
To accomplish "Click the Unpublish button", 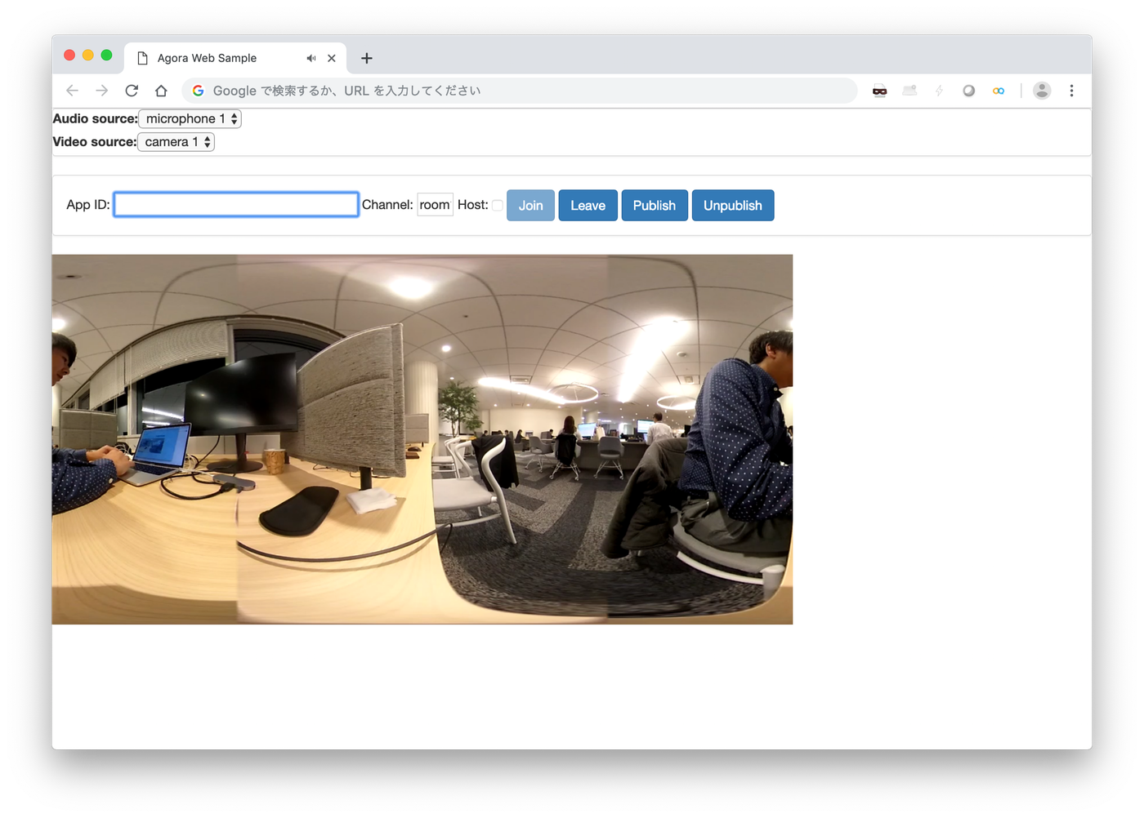I will pyautogui.click(x=733, y=206).
